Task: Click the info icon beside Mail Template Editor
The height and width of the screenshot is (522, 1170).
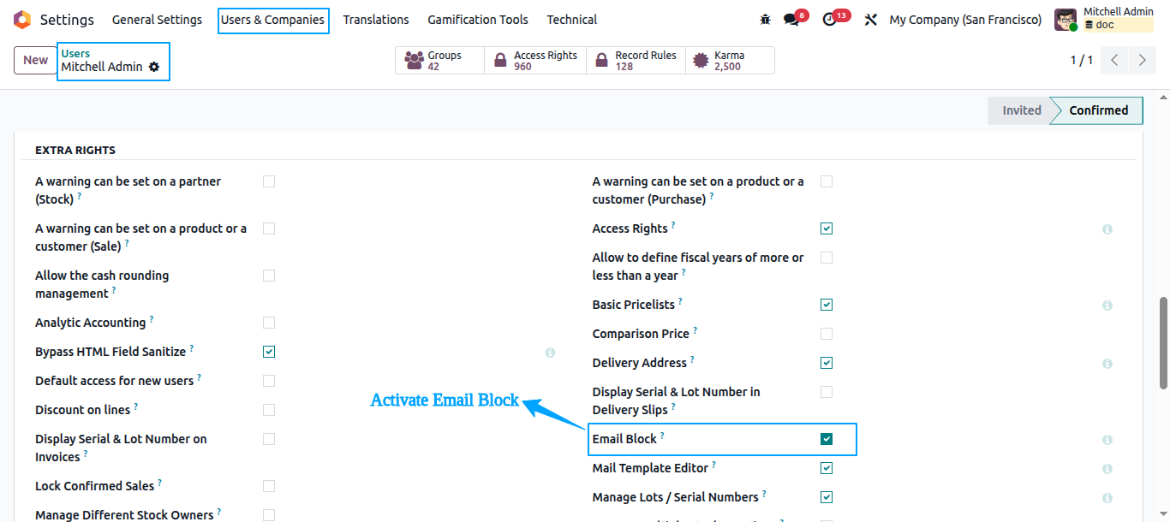Action: [1107, 469]
